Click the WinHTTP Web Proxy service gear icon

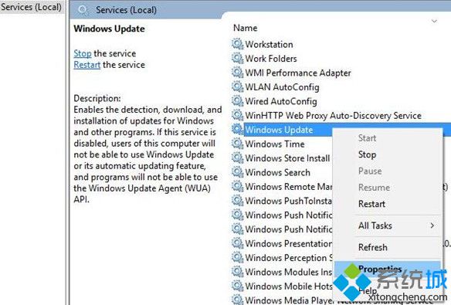click(238, 115)
